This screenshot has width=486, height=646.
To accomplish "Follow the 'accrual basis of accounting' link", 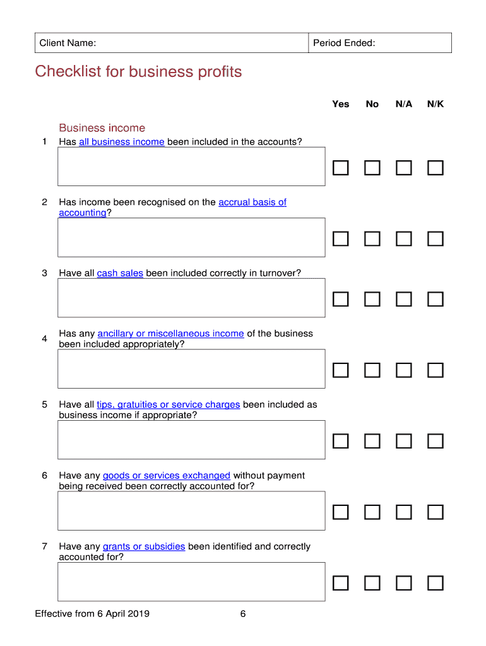I will click(x=252, y=203).
